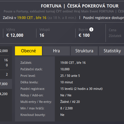This screenshot has height=124, width=124.
Task: Click the Cena label
Action: [113, 30]
